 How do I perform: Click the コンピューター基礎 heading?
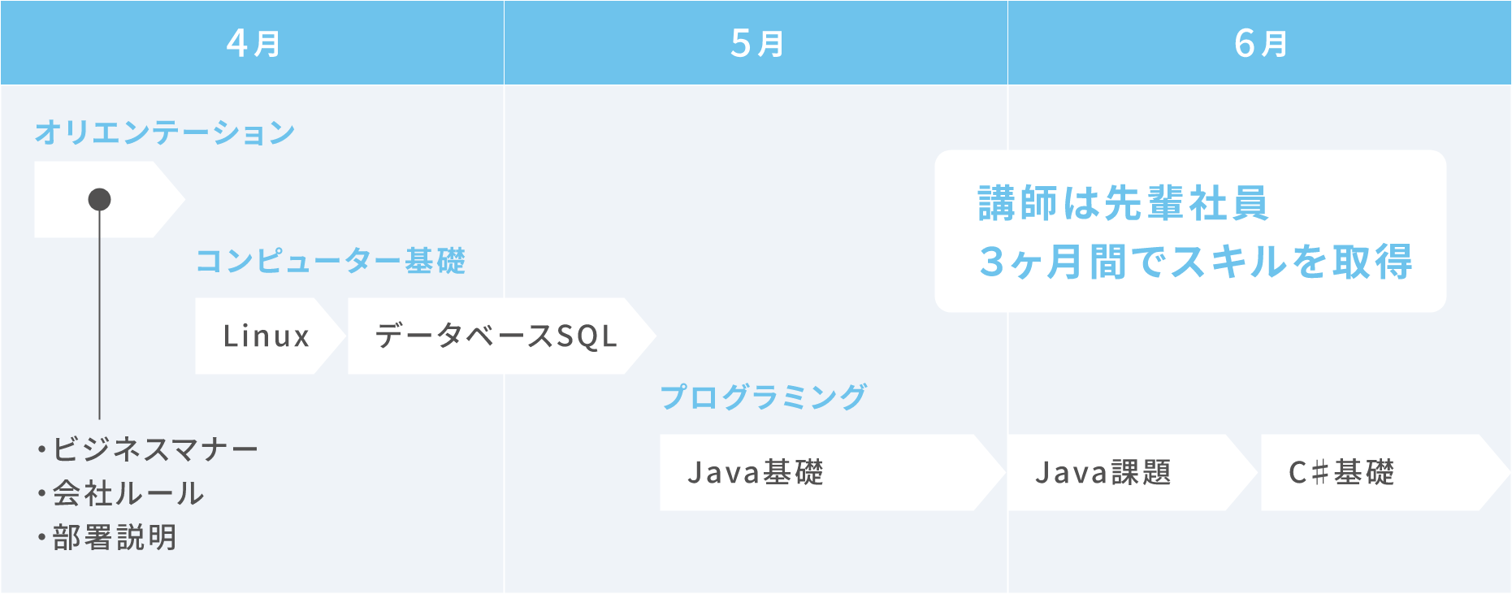click(331, 261)
